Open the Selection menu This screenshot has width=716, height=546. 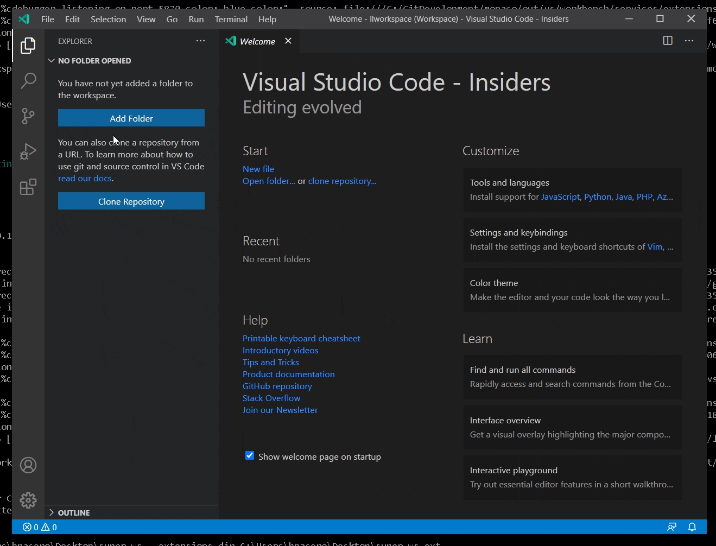[108, 19]
